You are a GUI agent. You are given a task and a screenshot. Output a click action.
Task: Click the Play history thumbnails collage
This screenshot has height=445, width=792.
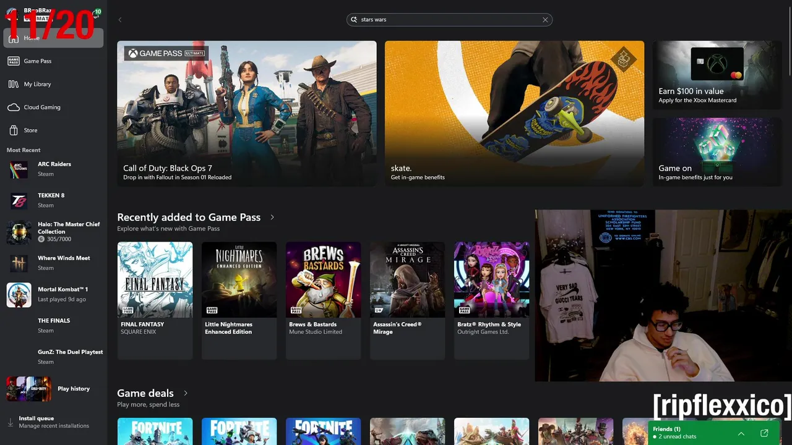(29, 389)
